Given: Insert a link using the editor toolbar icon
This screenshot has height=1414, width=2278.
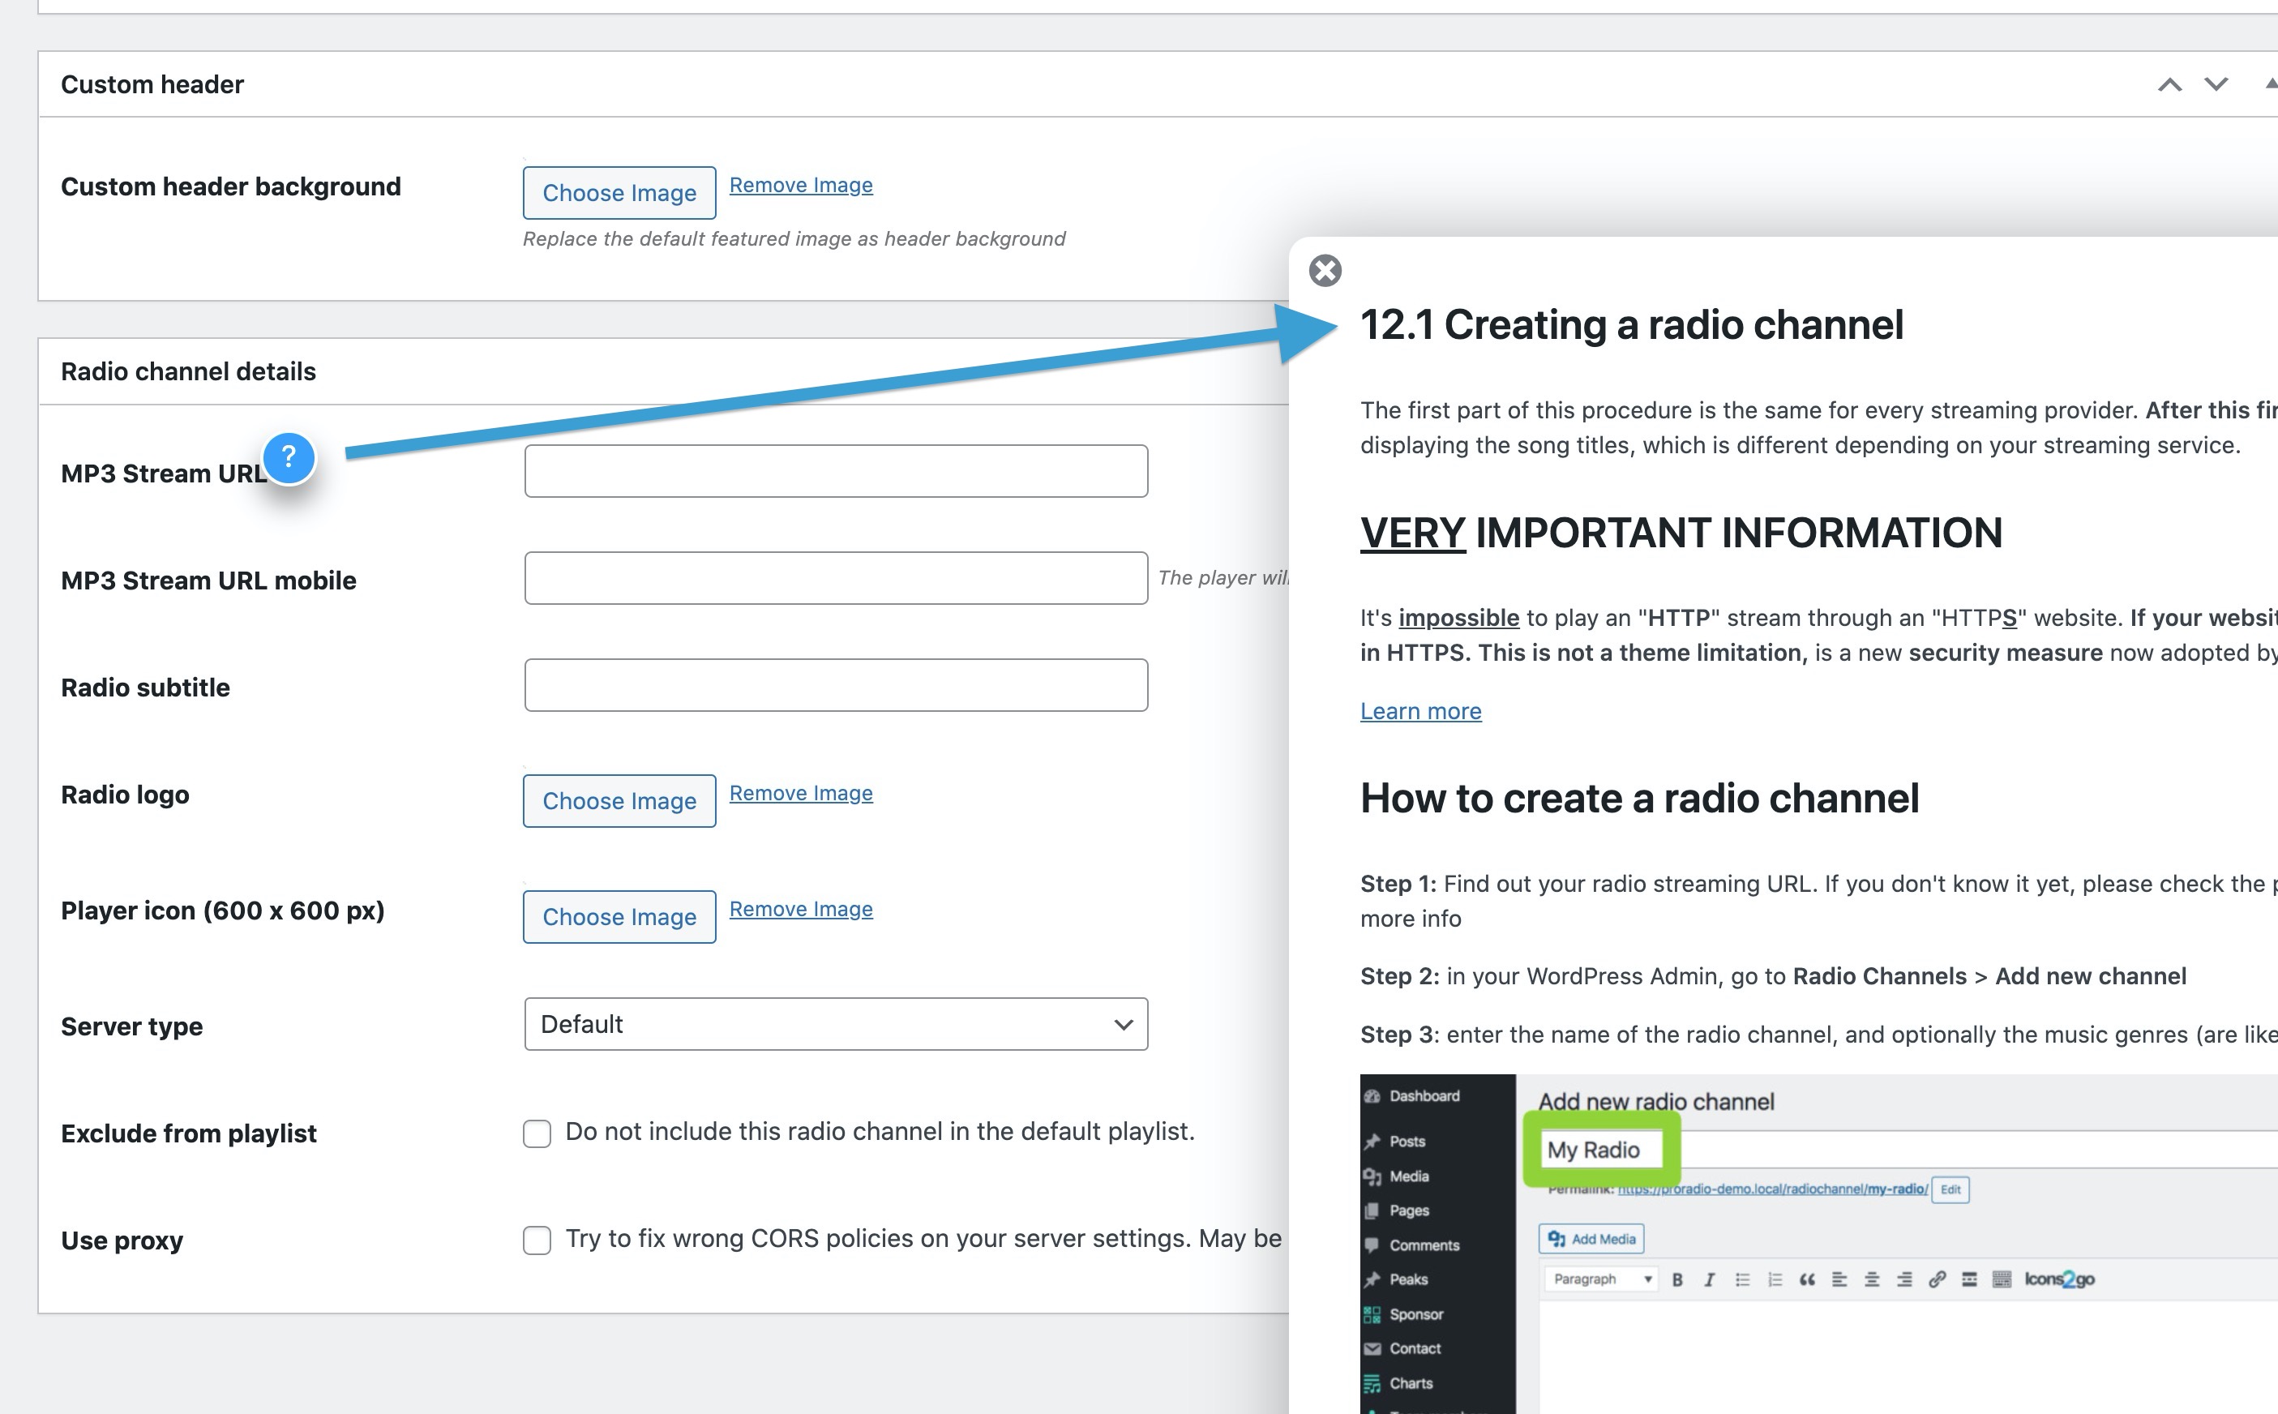Looking at the screenshot, I should (1937, 1279).
